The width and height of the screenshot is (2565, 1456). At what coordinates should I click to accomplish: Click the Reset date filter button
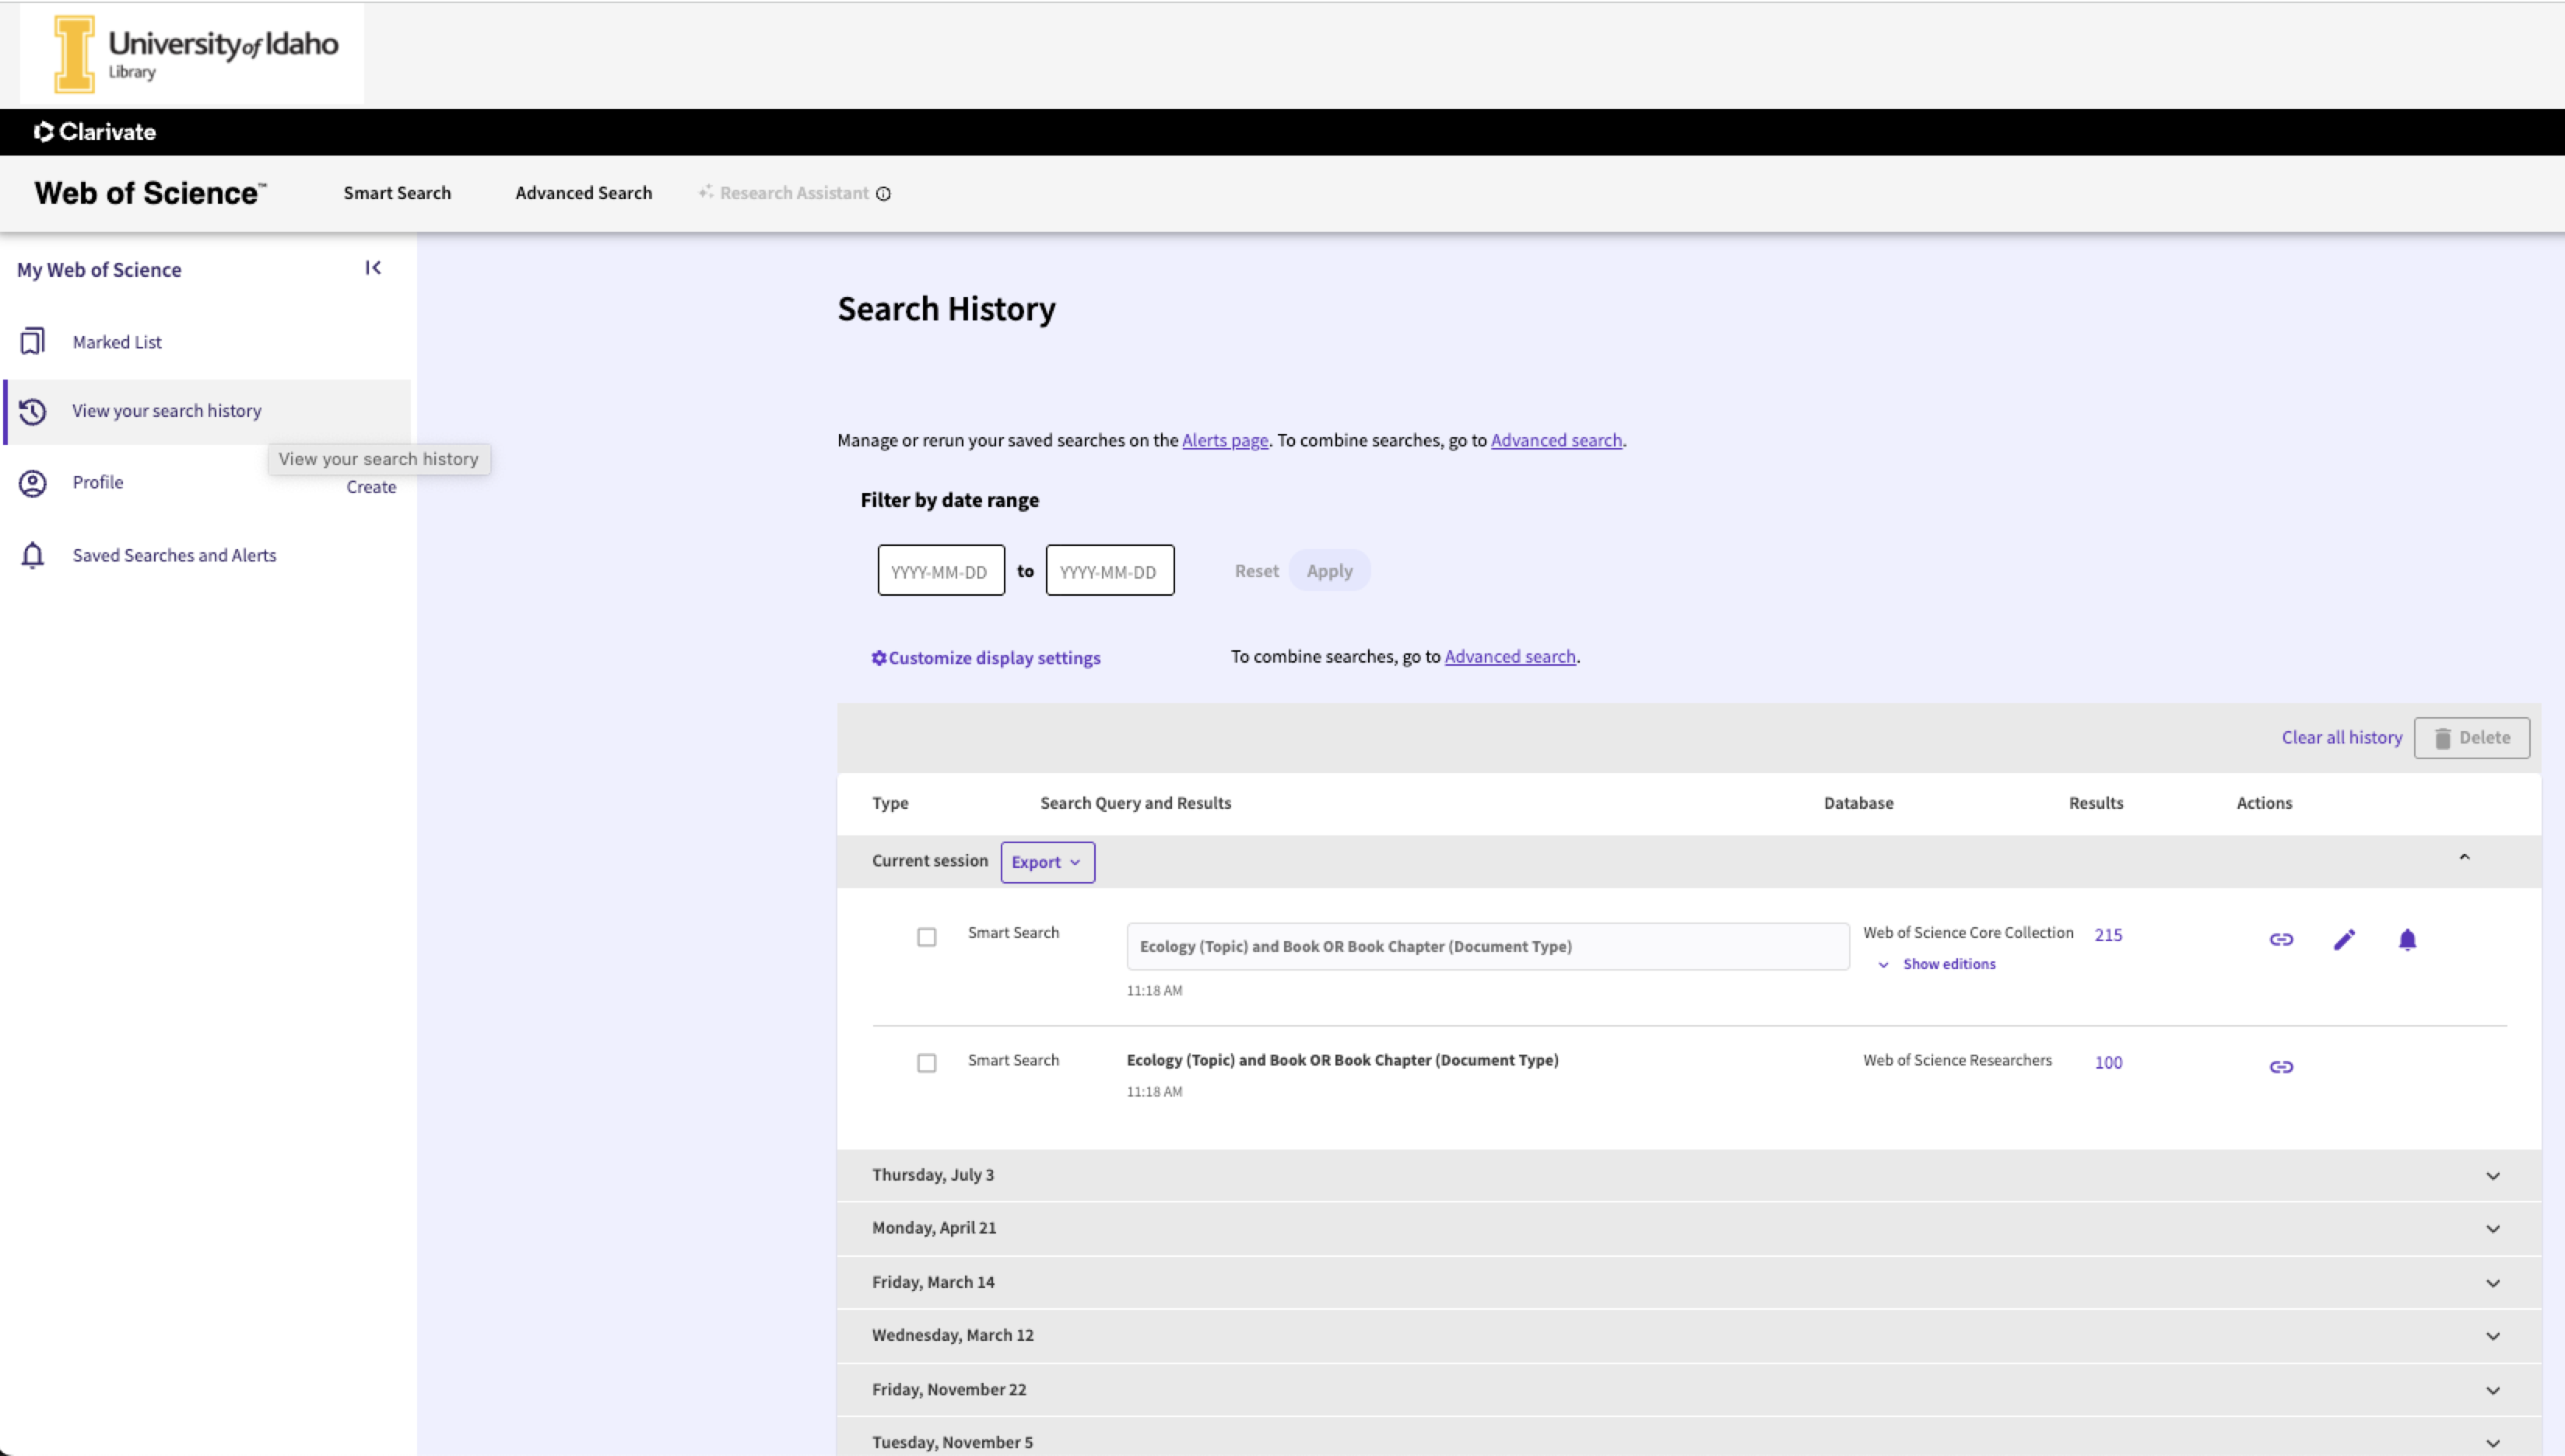pos(1257,571)
